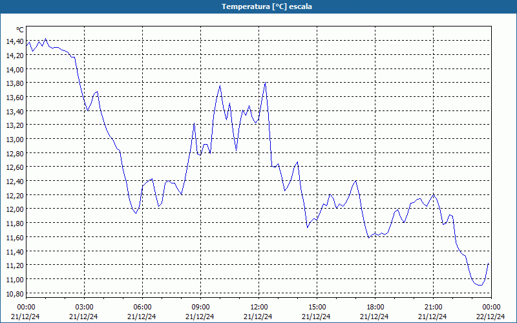Select the 12,60 axis value
Image resolution: width=517 pixels, height=323 pixels.
tap(15, 167)
